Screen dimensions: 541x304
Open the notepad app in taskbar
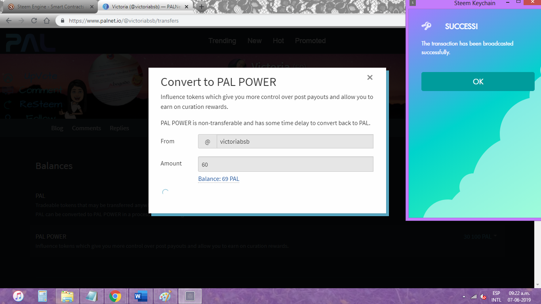91,296
